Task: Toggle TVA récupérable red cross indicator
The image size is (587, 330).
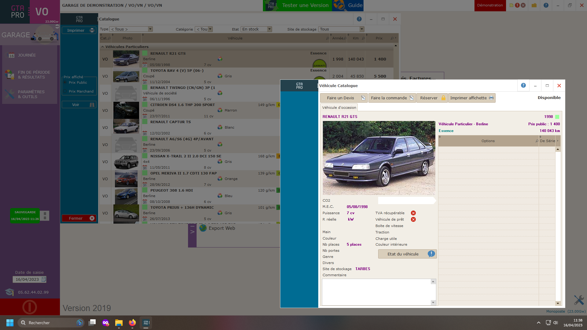Action: (413, 213)
